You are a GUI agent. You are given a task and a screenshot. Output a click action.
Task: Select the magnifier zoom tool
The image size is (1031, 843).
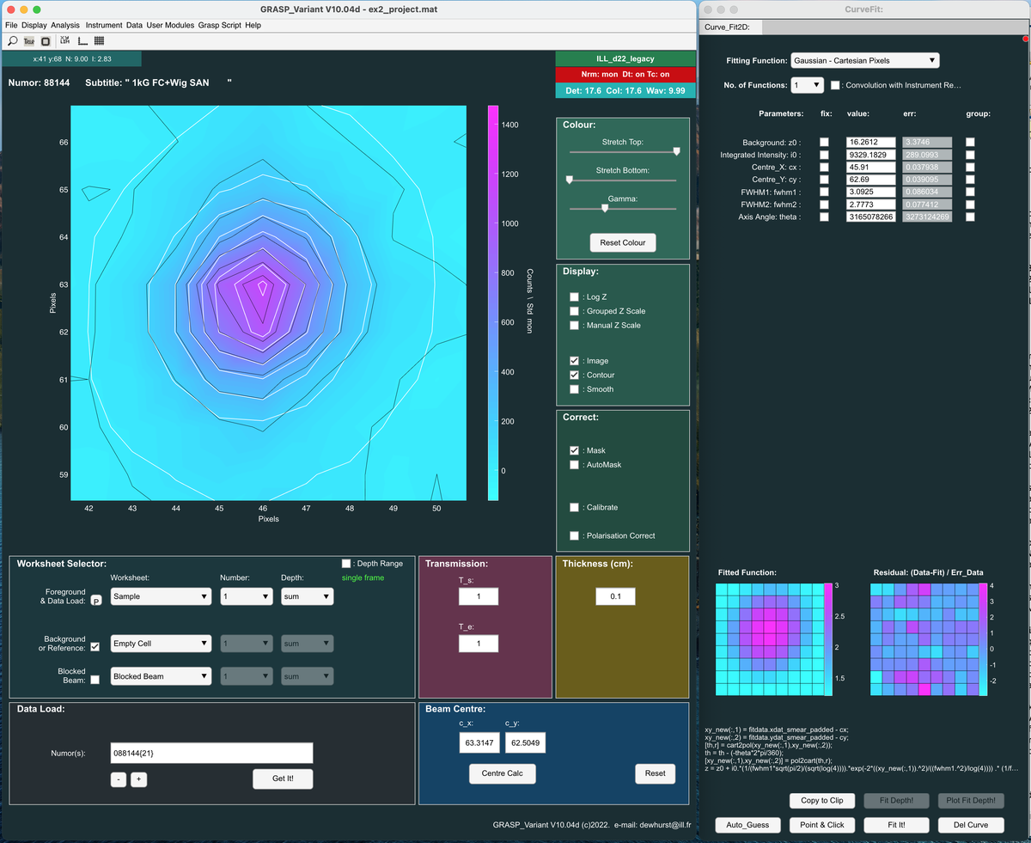(13, 40)
